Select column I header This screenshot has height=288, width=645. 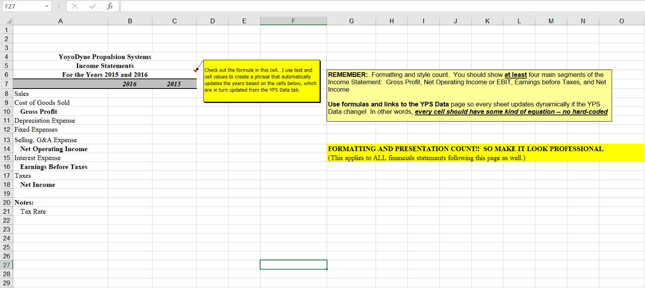tap(423, 21)
